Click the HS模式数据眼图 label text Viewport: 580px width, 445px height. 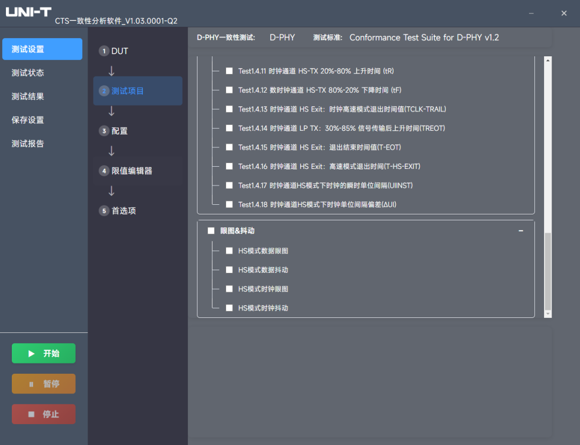263,251
